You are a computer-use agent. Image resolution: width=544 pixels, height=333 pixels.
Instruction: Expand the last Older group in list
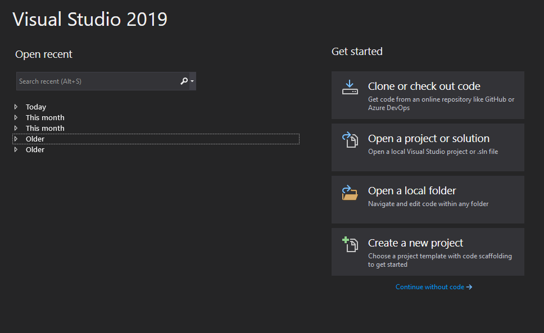click(16, 149)
